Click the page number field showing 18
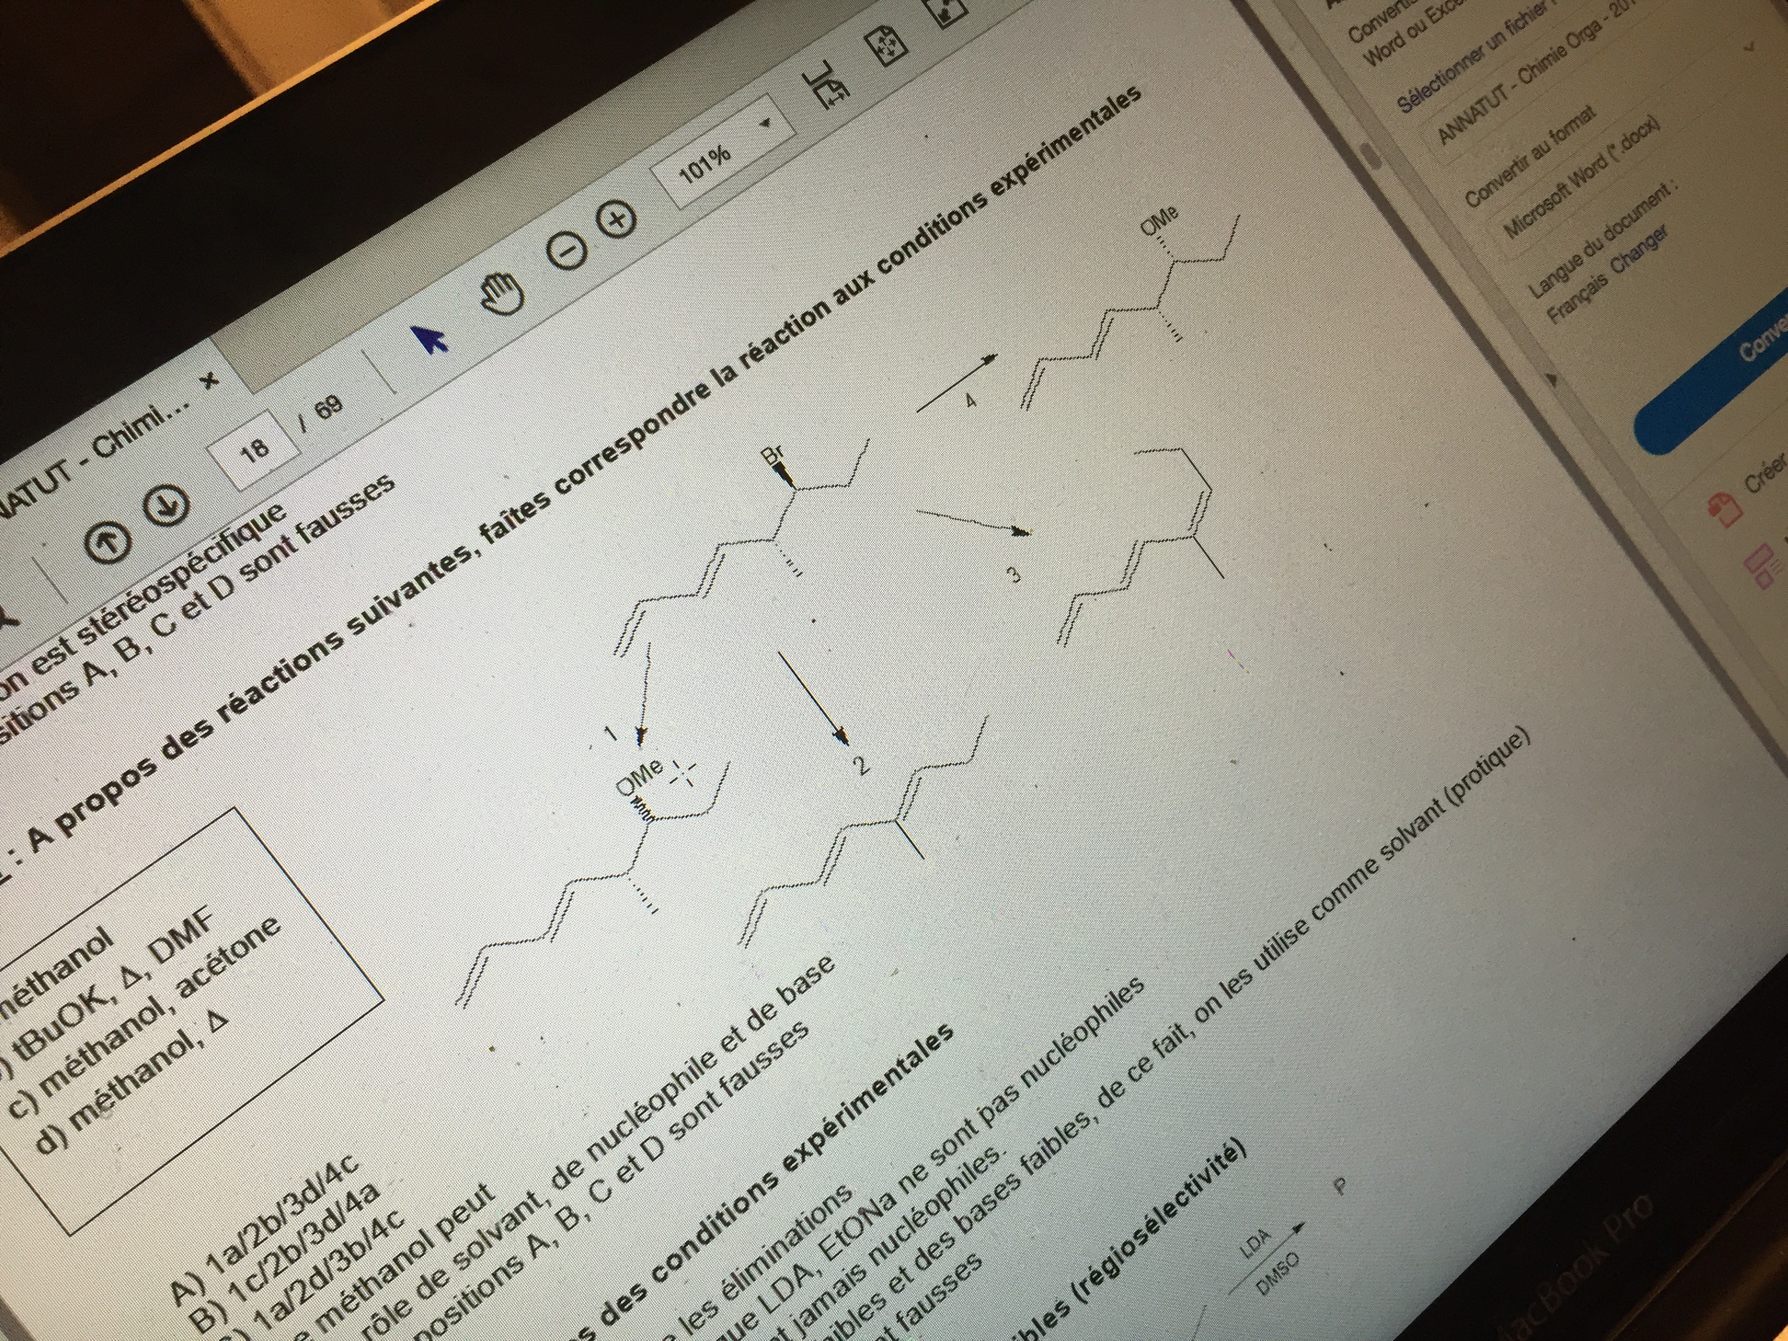 (254, 450)
